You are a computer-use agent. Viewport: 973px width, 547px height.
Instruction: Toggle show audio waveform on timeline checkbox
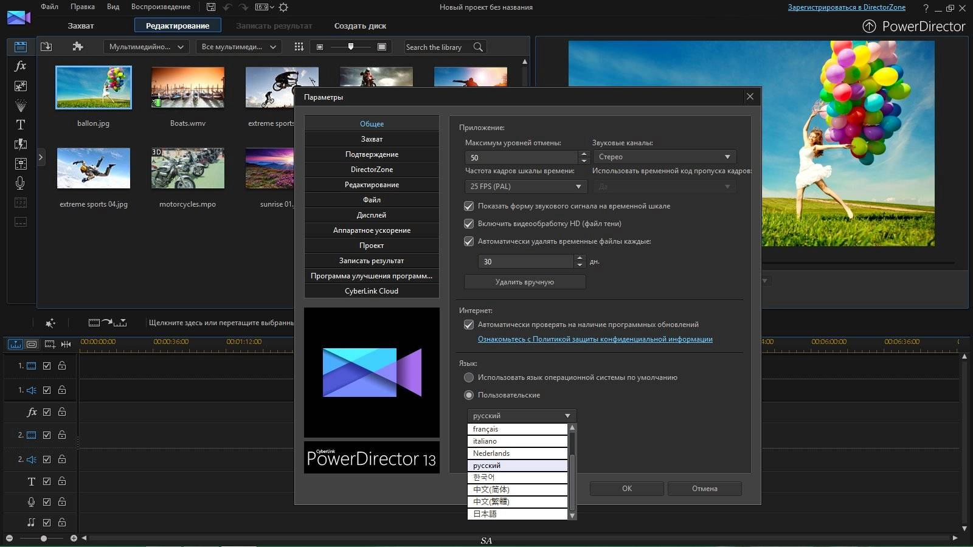[469, 206]
